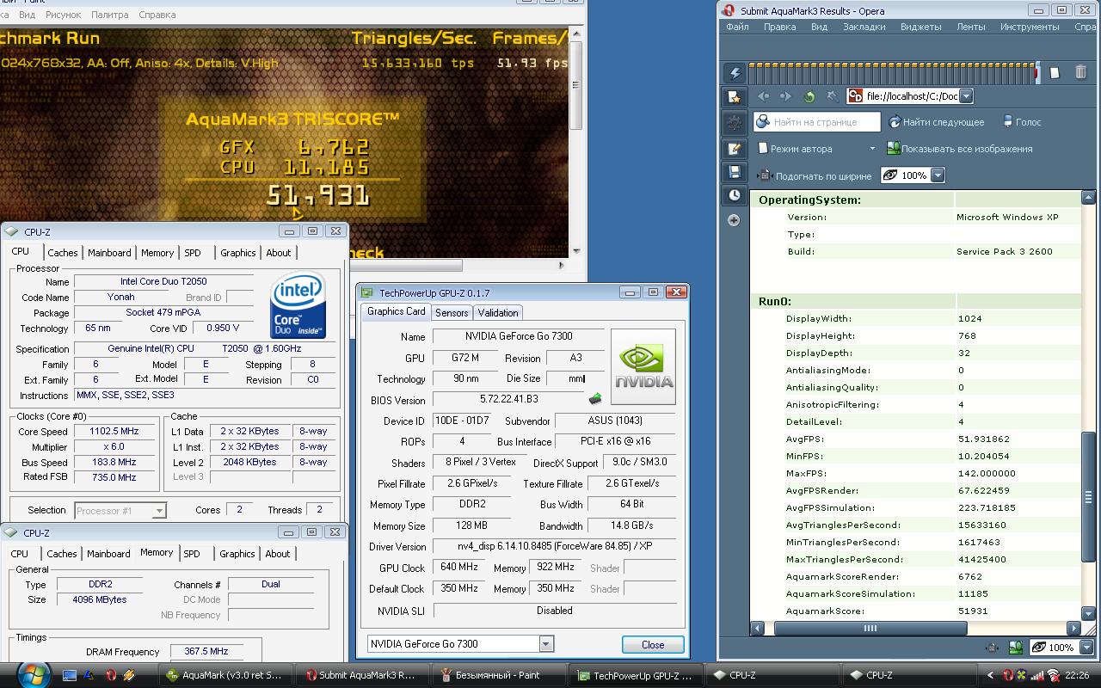Open Opera's notes panel icon
Screen dimensions: 1101x688
click(734, 148)
